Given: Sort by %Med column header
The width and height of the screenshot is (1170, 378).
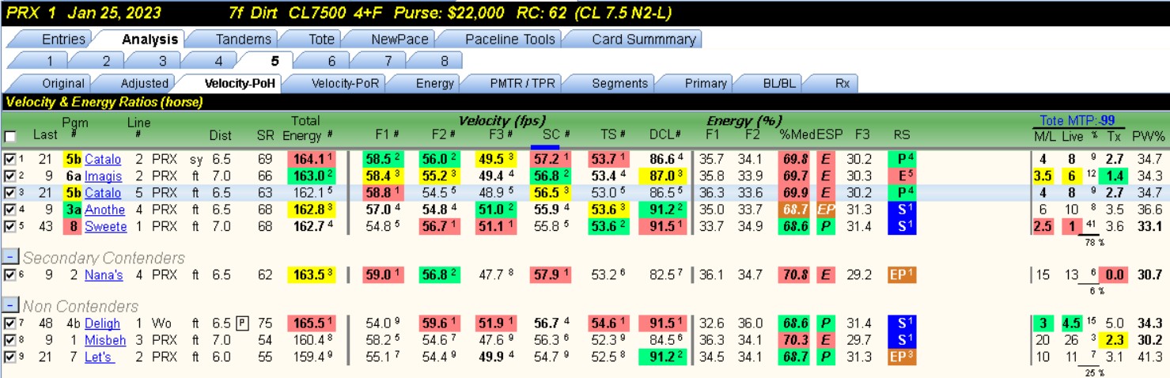Looking at the screenshot, I should pos(796,135).
